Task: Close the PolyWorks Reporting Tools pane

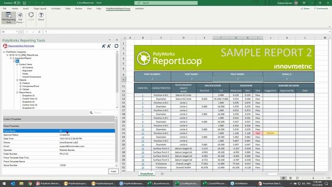Action: point(117,40)
